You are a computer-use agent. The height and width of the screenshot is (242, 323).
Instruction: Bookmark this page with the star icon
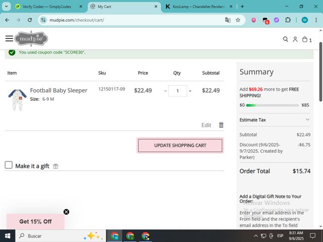pyautogui.click(x=238, y=20)
